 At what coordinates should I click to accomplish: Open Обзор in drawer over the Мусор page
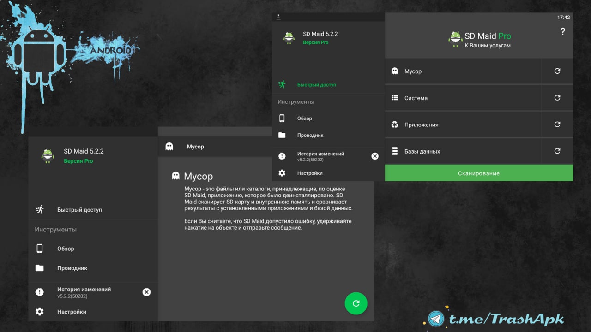coord(93,249)
